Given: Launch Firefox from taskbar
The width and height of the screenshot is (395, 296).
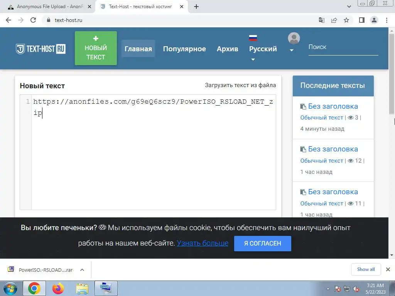Looking at the screenshot, I should tap(58, 288).
